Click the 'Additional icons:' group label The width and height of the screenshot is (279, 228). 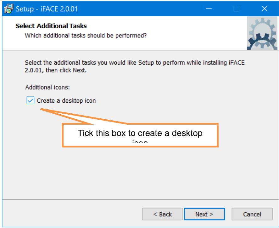(x=47, y=87)
